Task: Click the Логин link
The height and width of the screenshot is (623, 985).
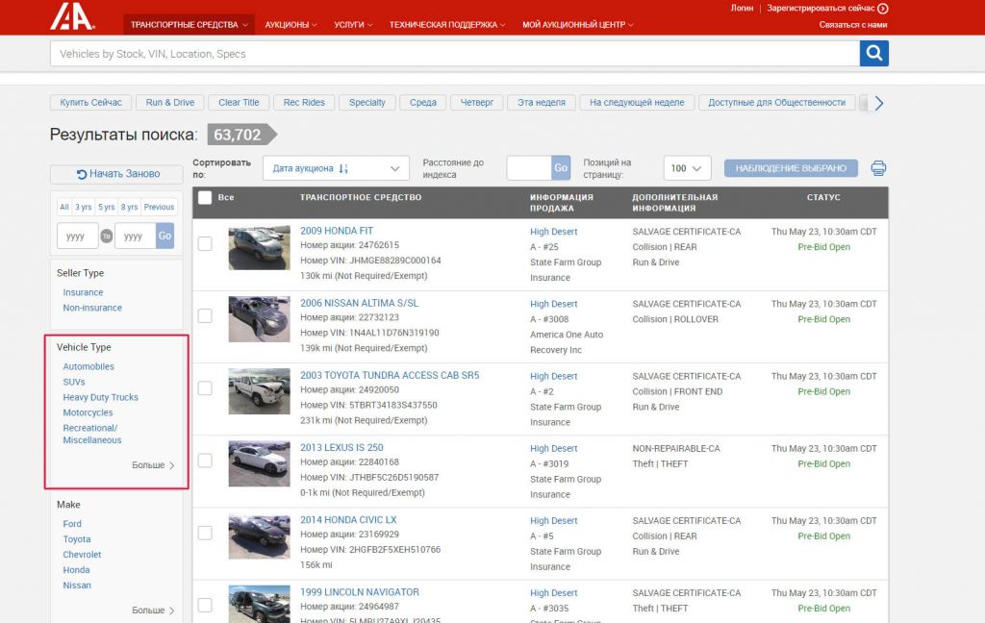Action: (x=742, y=8)
